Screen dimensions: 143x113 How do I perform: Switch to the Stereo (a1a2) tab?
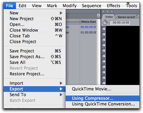pos(126,17)
